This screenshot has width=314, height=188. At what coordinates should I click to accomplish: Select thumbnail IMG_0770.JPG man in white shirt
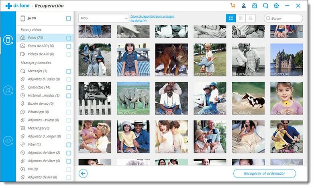coord(171,98)
